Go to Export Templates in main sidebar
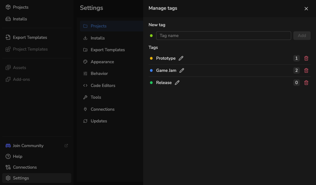This screenshot has height=185, width=316. (37, 37)
